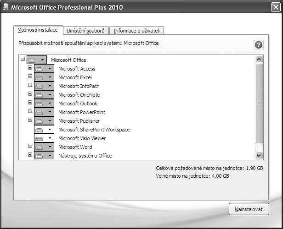This screenshot has height=229, width=283.
Task: Expand the Microsoft OneNote node
Action: pyautogui.click(x=30, y=93)
